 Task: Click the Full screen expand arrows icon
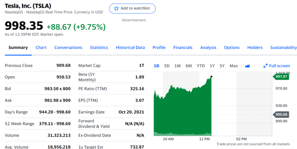coord(265,66)
